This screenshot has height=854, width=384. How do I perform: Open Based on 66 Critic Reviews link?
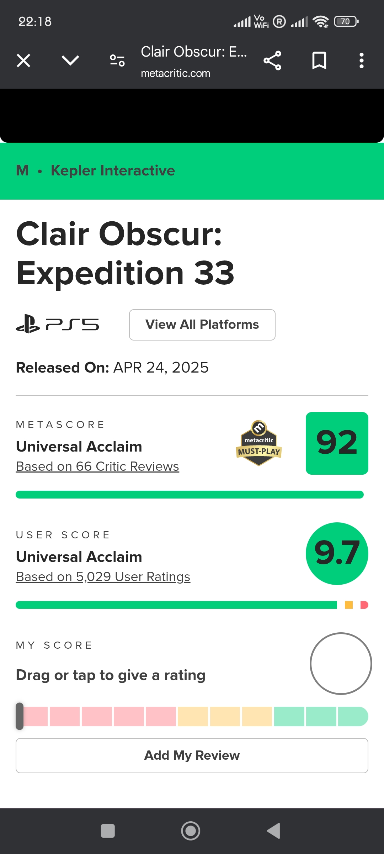[97, 466]
